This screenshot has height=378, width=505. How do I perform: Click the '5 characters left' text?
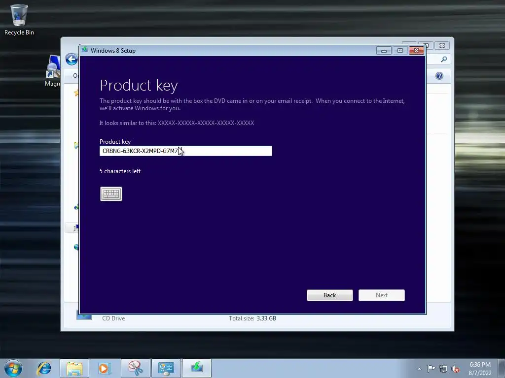click(x=120, y=171)
